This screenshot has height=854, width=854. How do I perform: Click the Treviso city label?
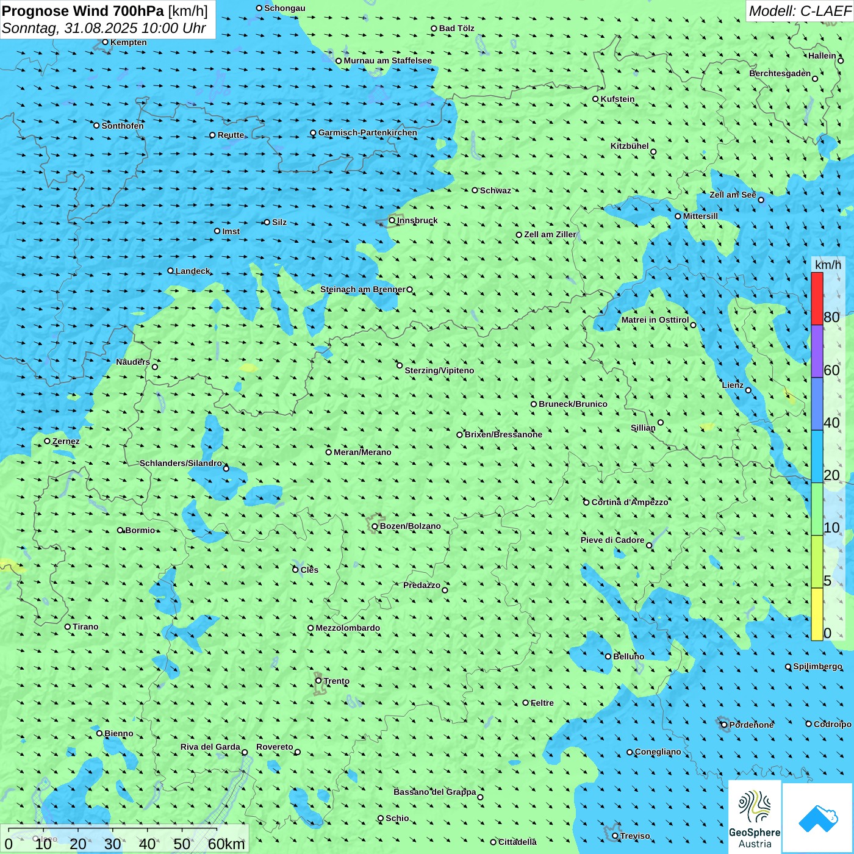point(635,836)
